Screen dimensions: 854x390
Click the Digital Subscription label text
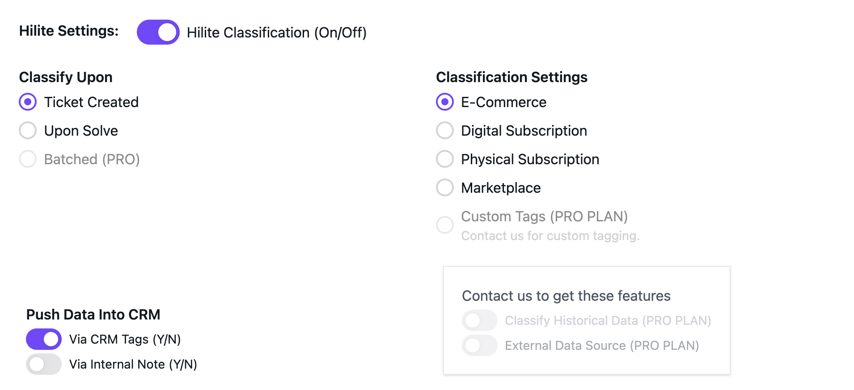coord(524,131)
